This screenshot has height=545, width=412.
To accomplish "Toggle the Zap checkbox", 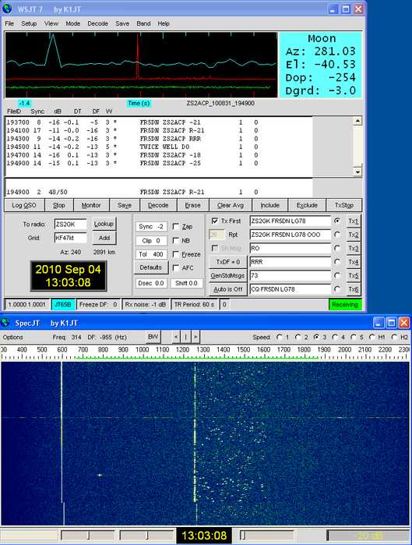I will [176, 227].
